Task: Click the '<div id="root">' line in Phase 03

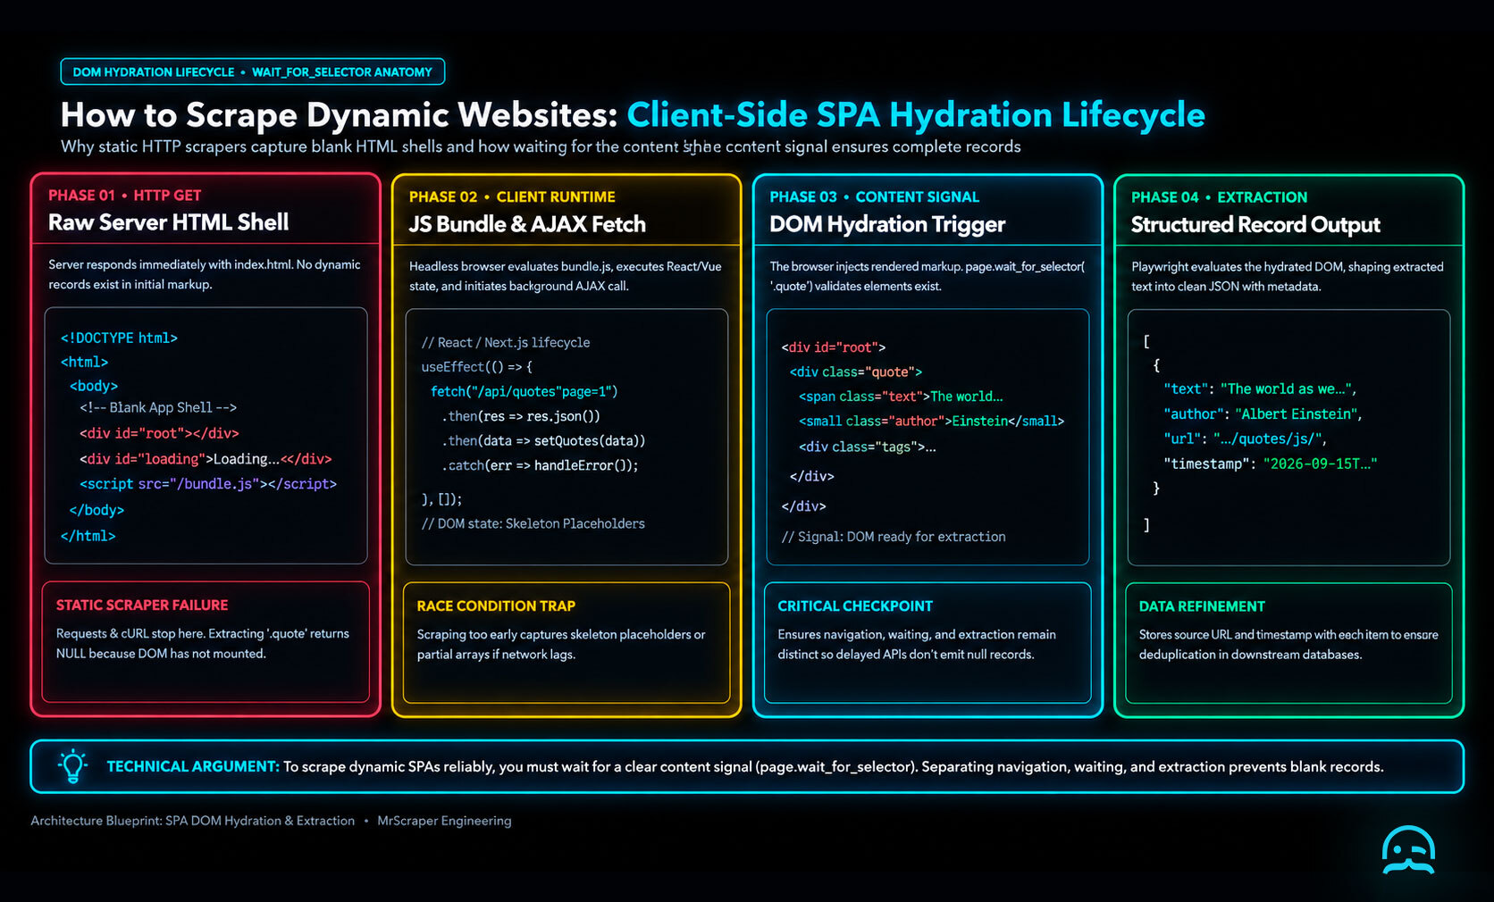Action: point(833,347)
